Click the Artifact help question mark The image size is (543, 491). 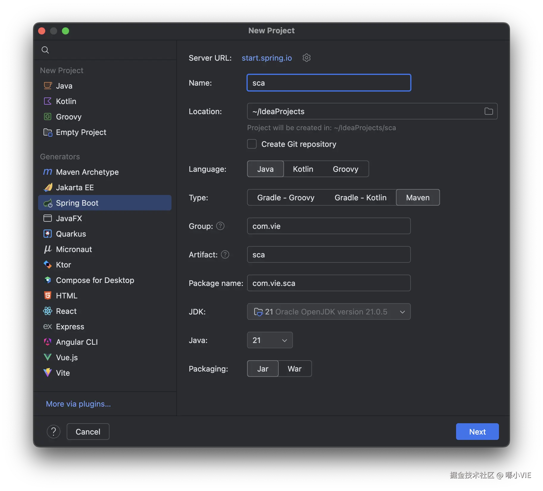click(x=225, y=254)
